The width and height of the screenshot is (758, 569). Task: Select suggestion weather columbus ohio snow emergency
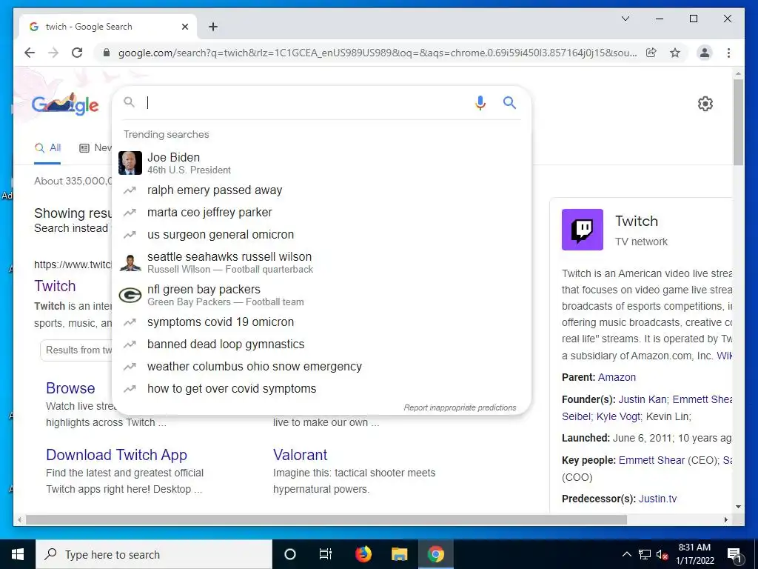(321, 366)
